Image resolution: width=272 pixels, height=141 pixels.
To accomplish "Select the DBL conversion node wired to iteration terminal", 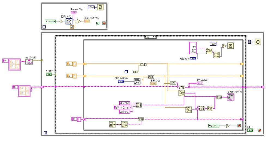I will click(x=135, y=72).
